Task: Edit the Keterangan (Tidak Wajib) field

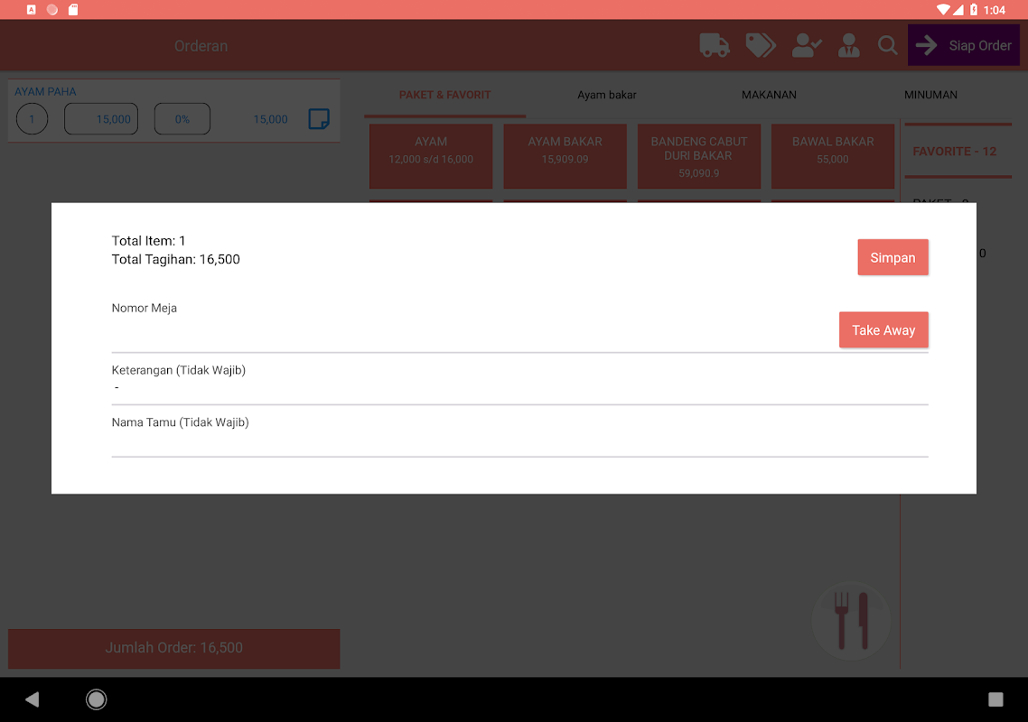Action: [x=520, y=387]
